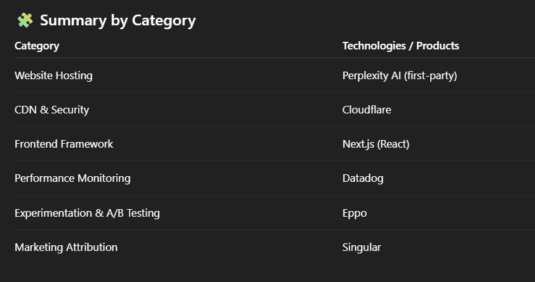Click the 'Next.js' technology entry

[x=358, y=144]
